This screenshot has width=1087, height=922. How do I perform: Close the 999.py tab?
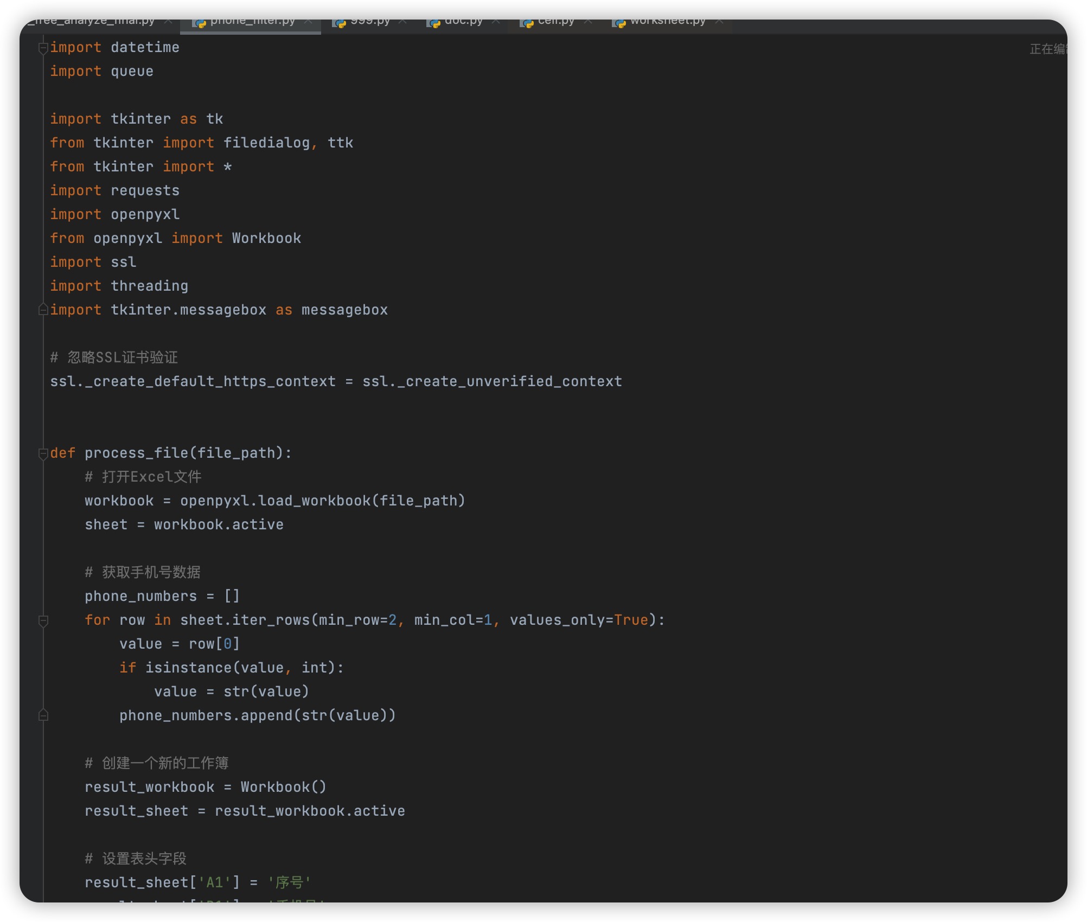point(402,22)
